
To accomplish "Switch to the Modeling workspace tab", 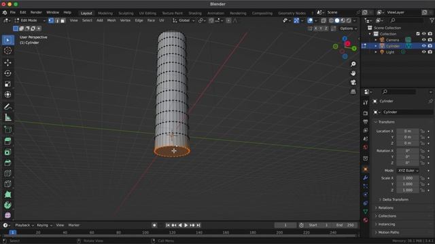I will (x=105, y=13).
